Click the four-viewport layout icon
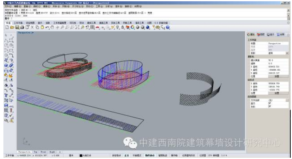 tap(93, 27)
